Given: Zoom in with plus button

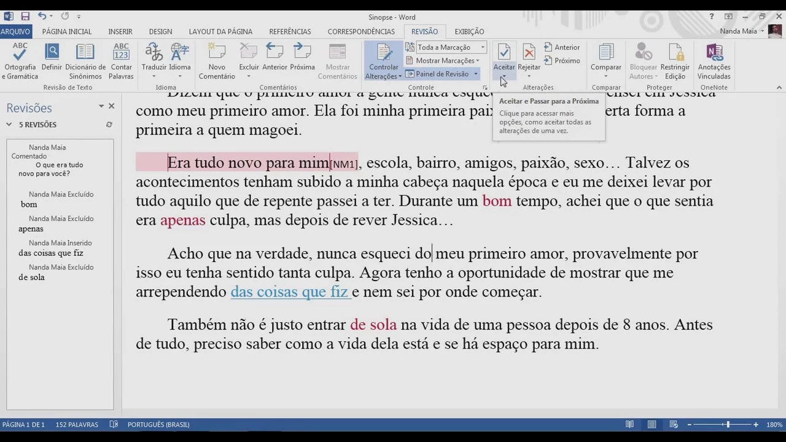Looking at the screenshot, I should click(x=756, y=424).
